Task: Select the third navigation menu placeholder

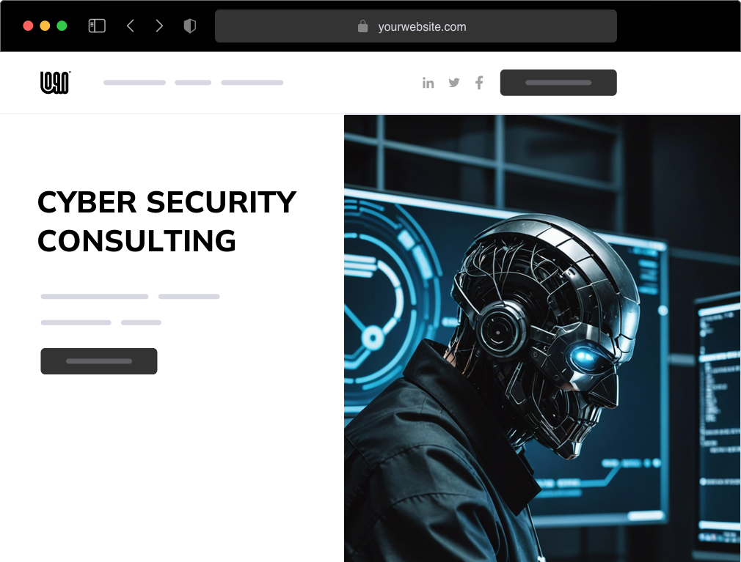Action: (x=252, y=83)
